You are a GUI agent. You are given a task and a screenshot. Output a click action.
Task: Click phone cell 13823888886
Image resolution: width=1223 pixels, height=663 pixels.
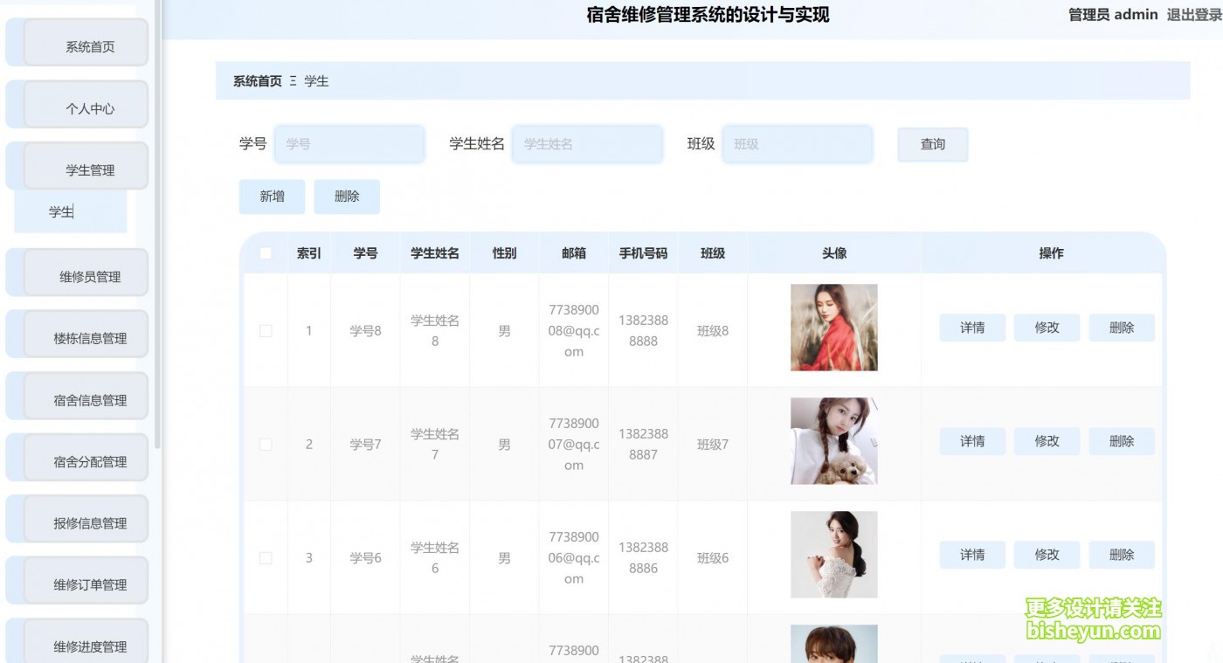tap(643, 558)
